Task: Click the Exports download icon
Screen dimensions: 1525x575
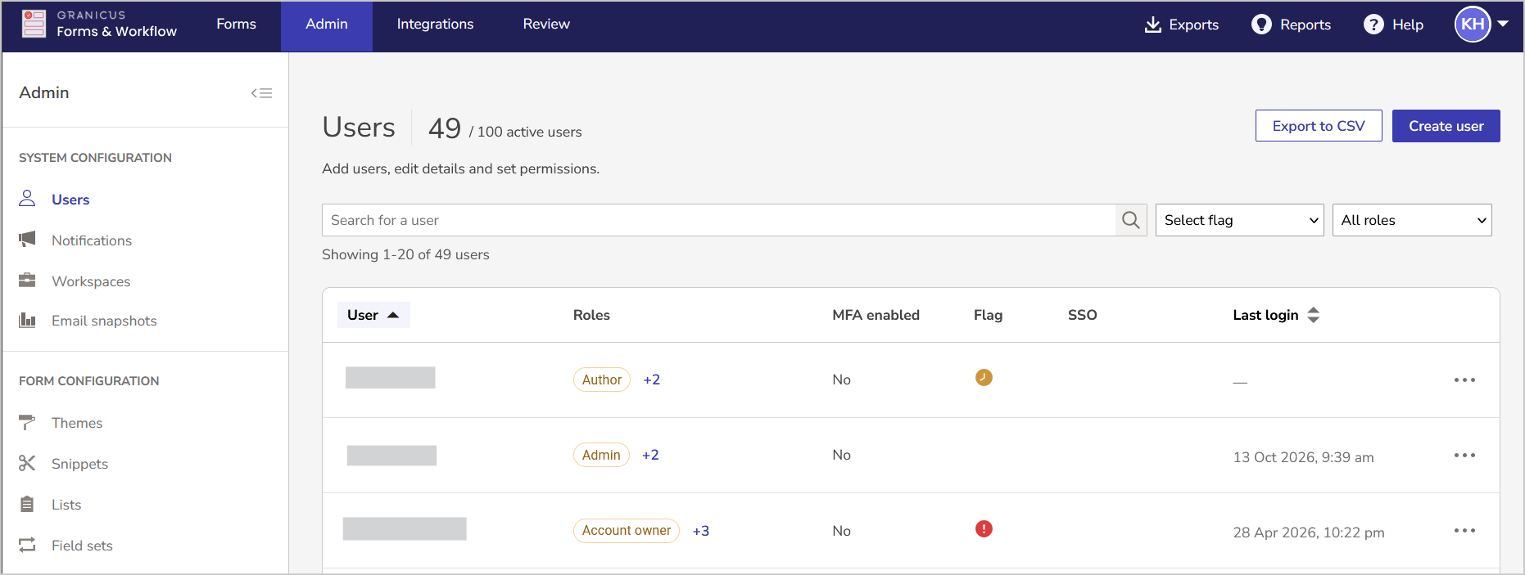Action: [1152, 25]
